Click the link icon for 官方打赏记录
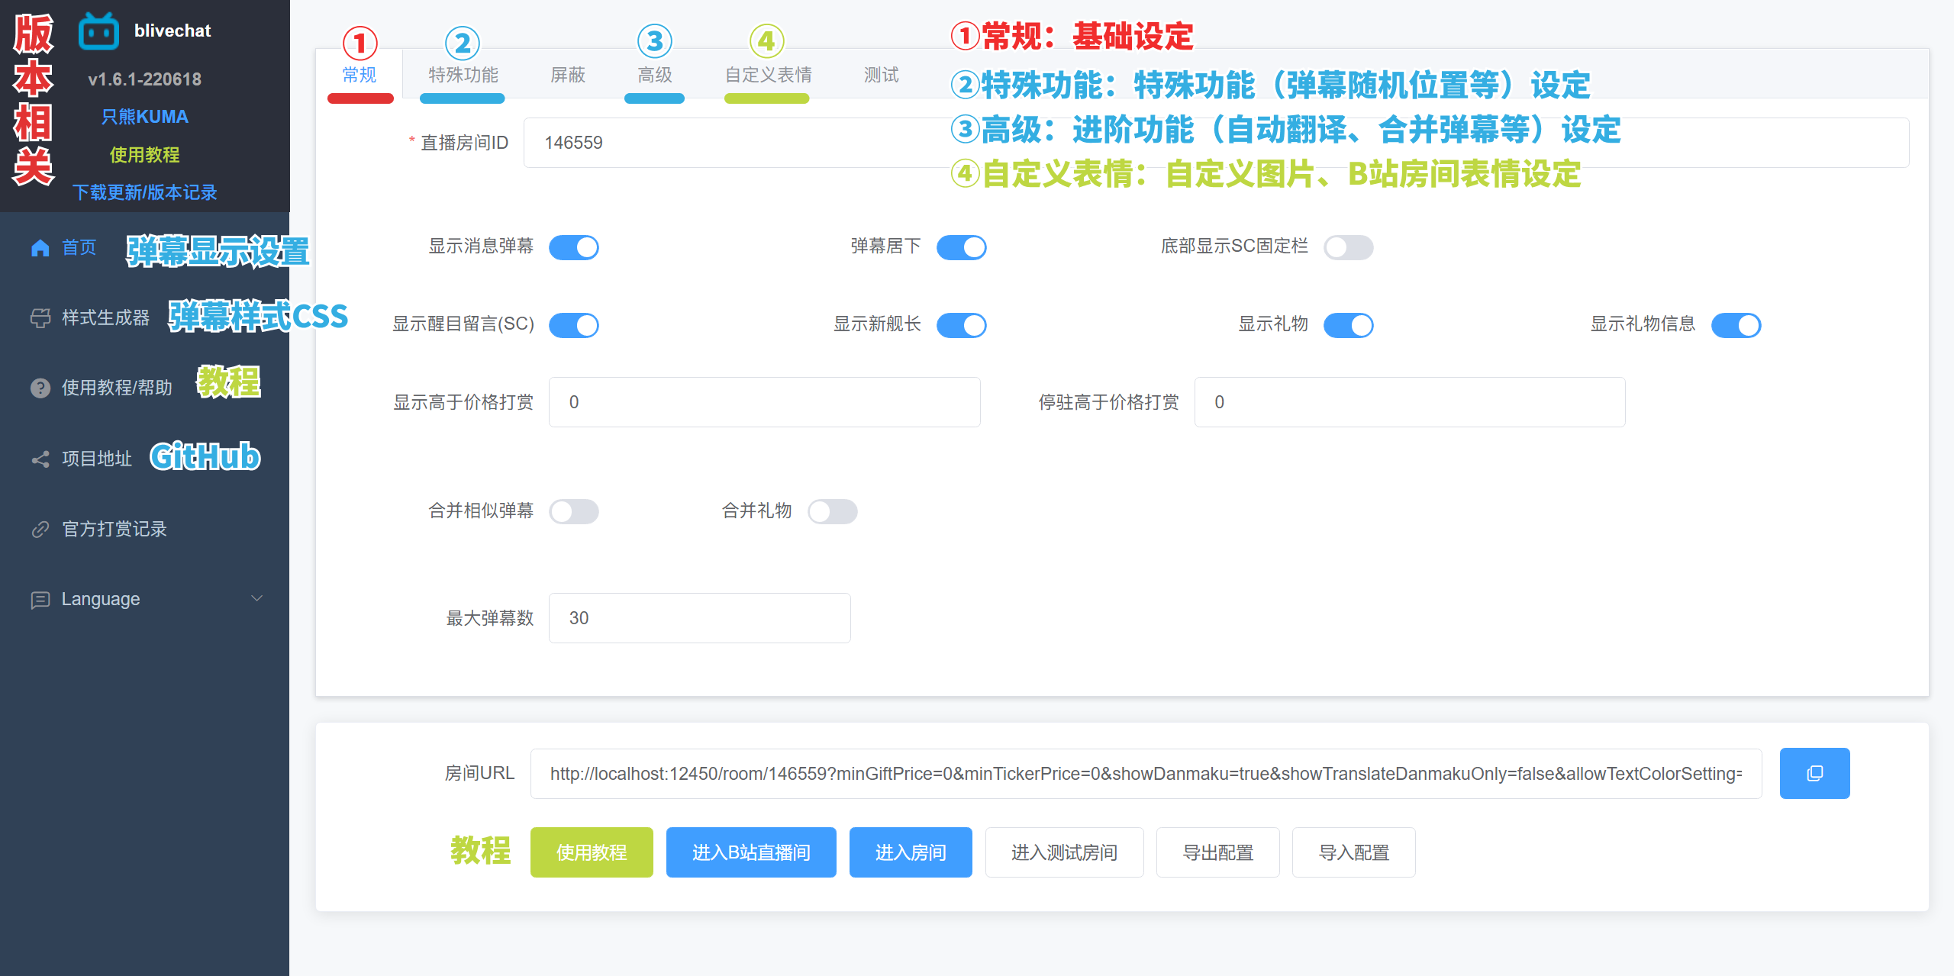The image size is (1954, 976). [40, 530]
